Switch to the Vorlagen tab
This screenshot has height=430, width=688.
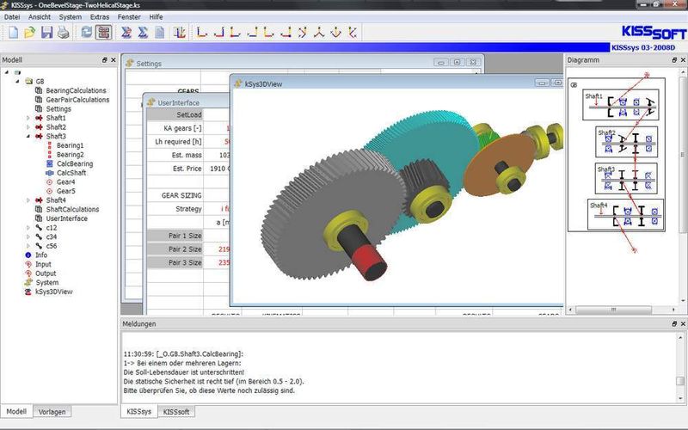click(x=52, y=412)
